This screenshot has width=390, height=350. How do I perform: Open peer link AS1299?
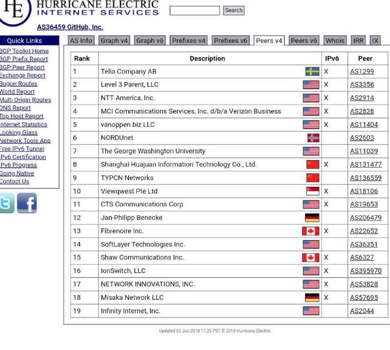[x=362, y=72]
